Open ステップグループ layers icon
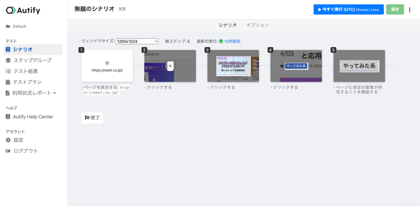This screenshot has height=206, width=420. pos(8,61)
